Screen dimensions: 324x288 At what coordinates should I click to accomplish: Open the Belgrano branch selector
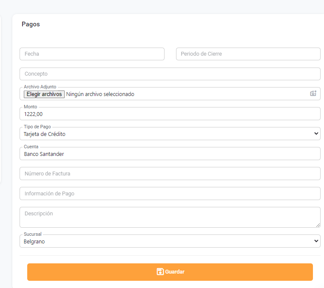162,241
